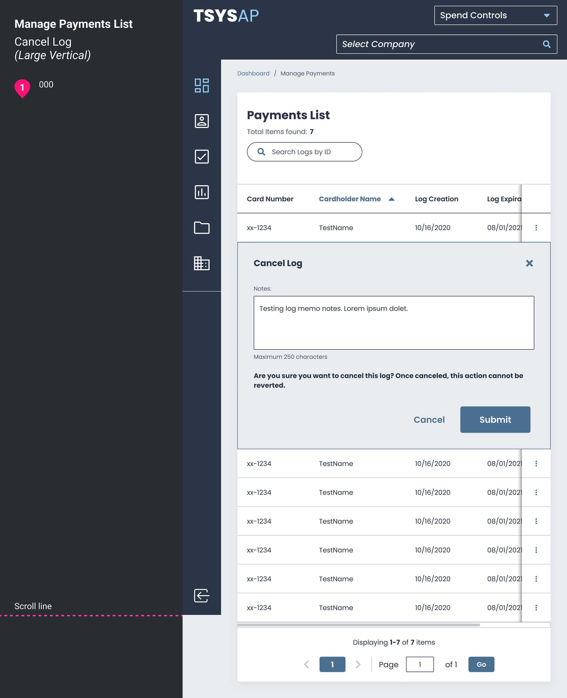Open actions menu for first payment row
Screen dimensions: 567x698
coord(536,228)
